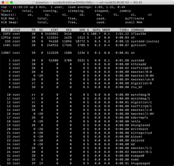
Task: Click the khungtaskd command
Action: tap(141, 125)
